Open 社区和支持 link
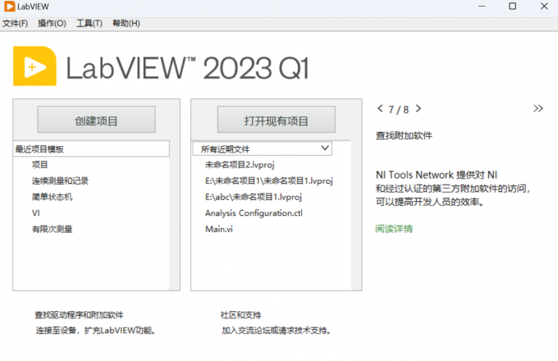 [x=240, y=315]
